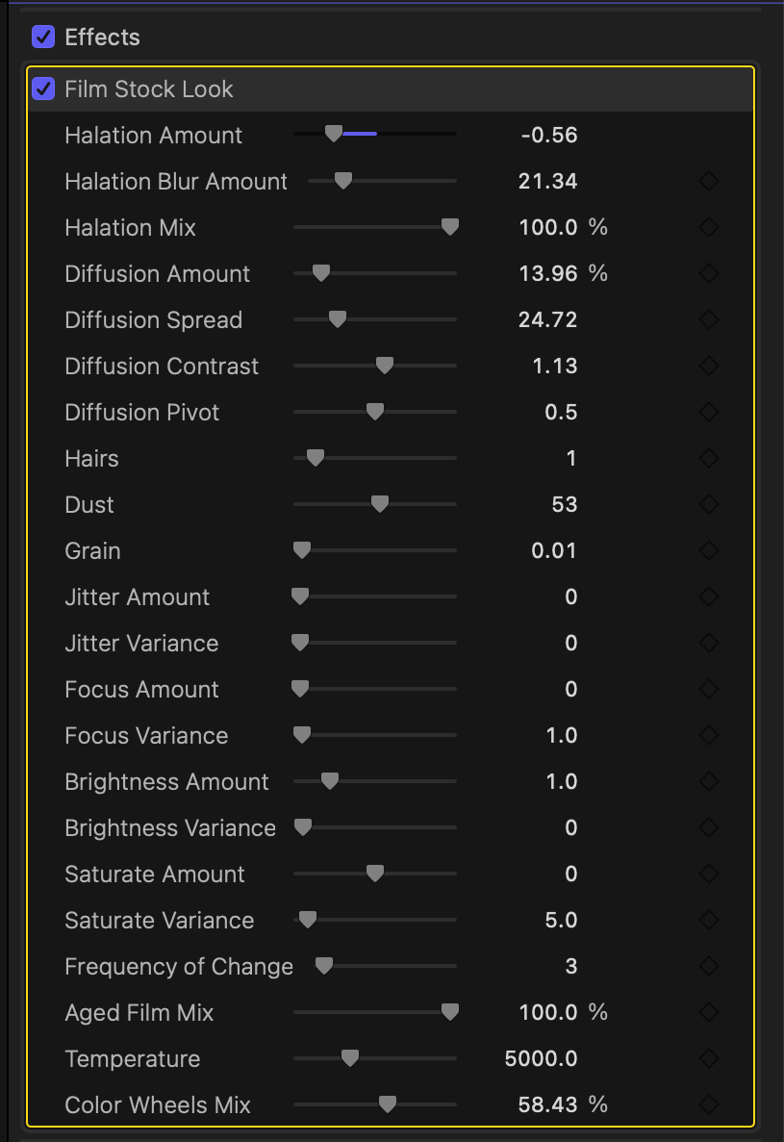Screen dimensions: 784x1142
Task: Add a keyframe for Color Wheels Mix
Action: coord(708,1104)
